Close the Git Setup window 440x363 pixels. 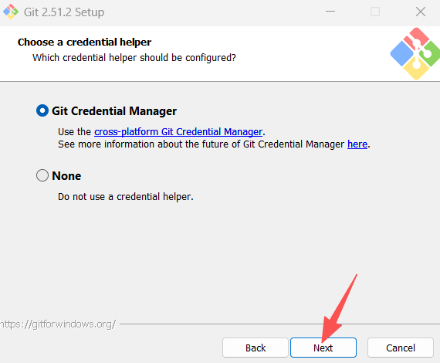[x=421, y=12]
